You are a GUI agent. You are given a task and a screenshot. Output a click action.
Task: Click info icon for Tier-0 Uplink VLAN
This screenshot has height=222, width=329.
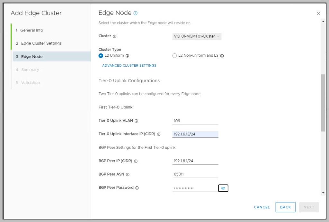[x=137, y=121]
